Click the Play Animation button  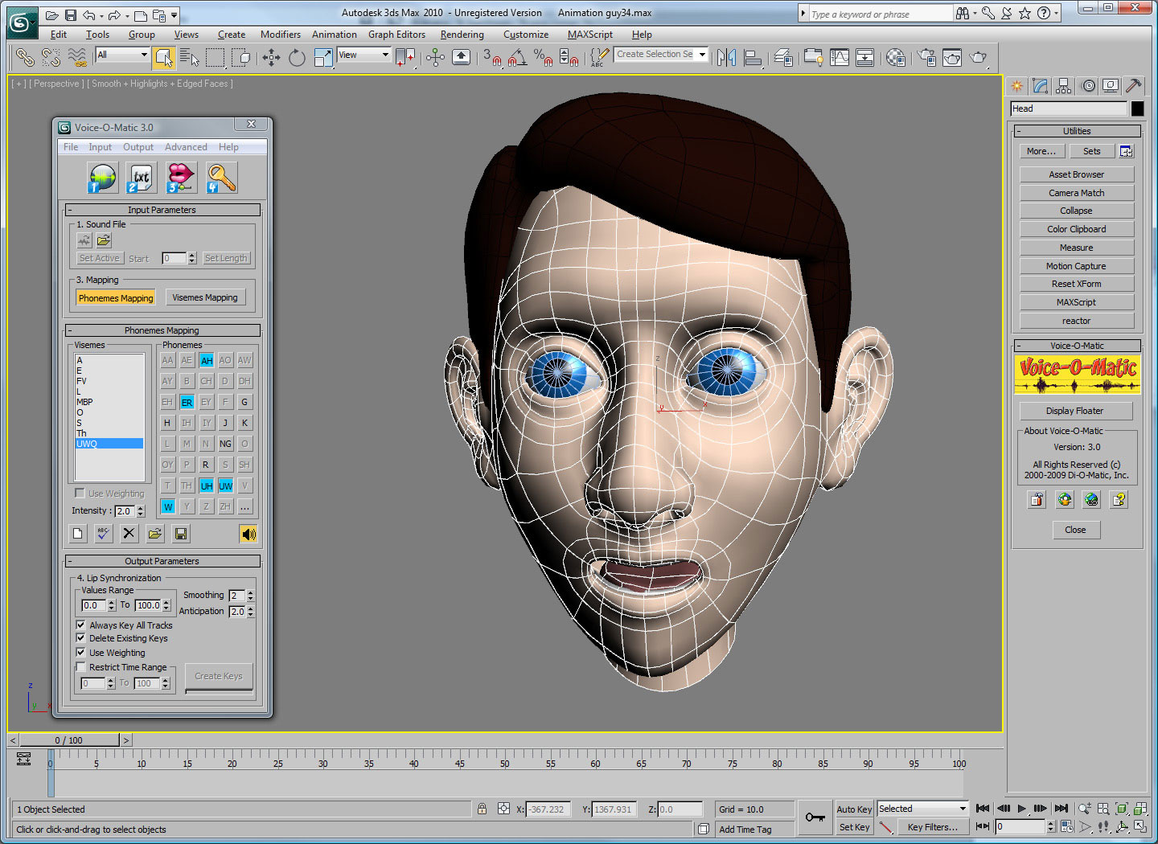(1021, 809)
